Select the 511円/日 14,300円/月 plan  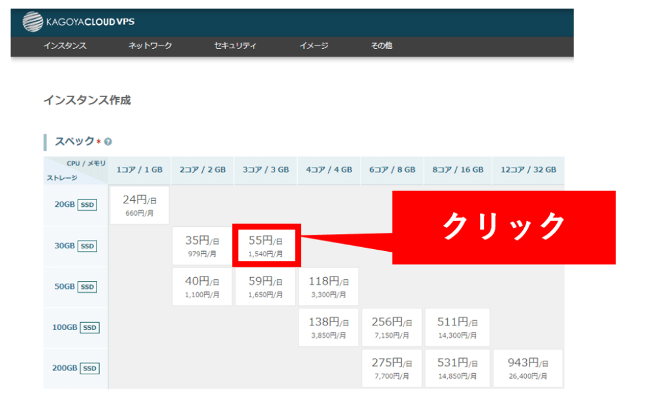pyautogui.click(x=458, y=327)
